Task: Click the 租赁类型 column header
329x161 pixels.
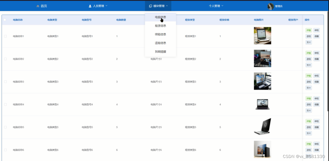Action: (x=190, y=20)
